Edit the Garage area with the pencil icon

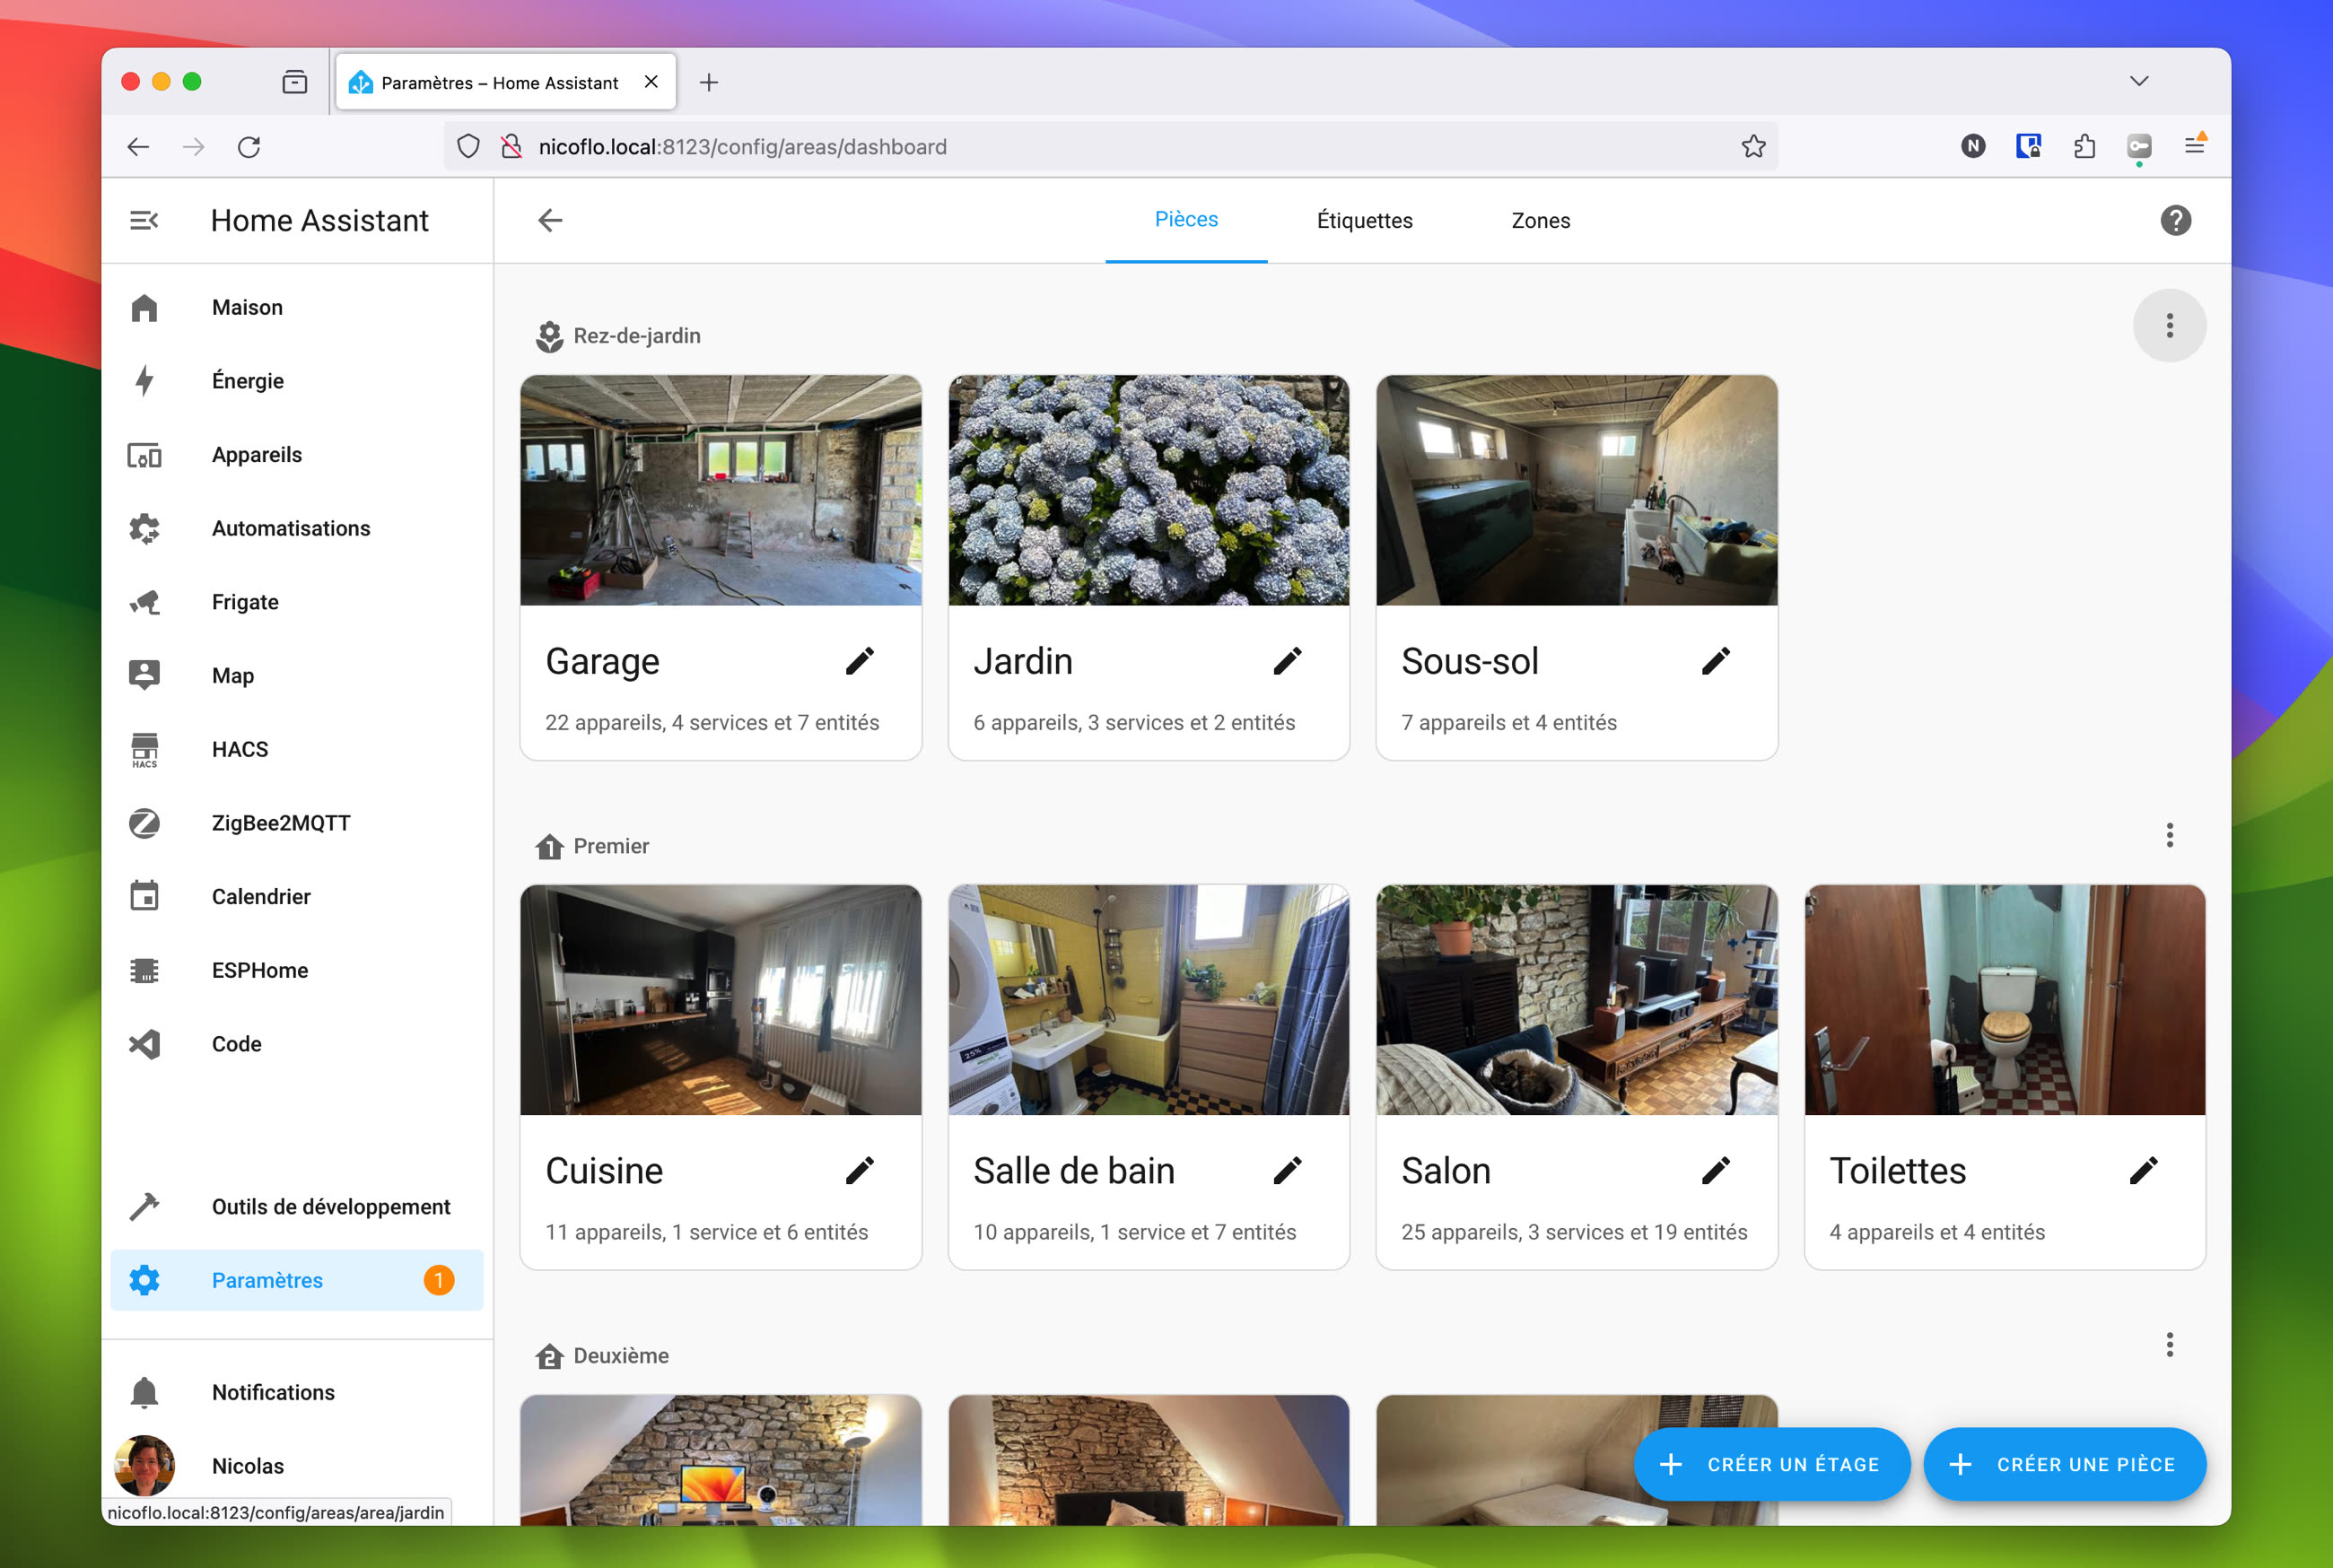[859, 660]
